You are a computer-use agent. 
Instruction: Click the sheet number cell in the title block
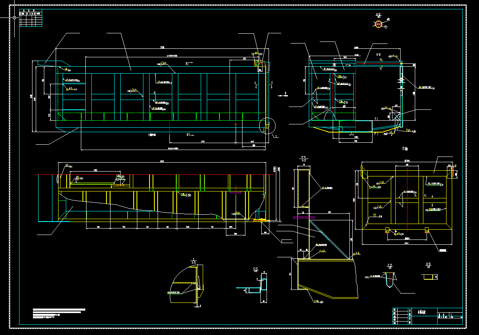(455, 318)
